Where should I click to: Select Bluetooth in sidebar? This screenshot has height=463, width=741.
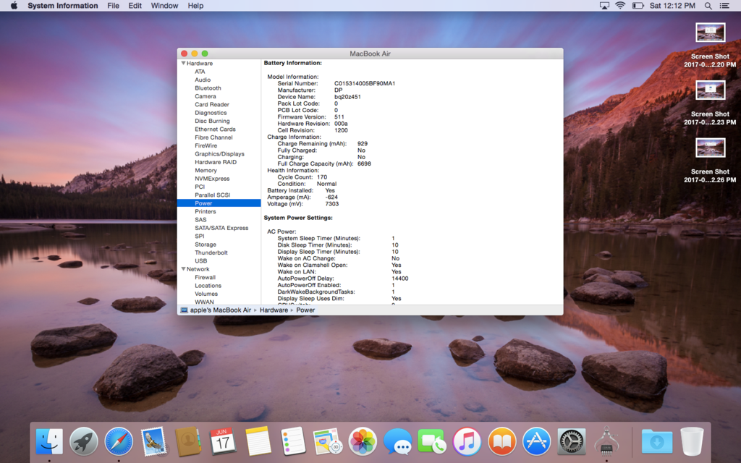click(x=208, y=88)
